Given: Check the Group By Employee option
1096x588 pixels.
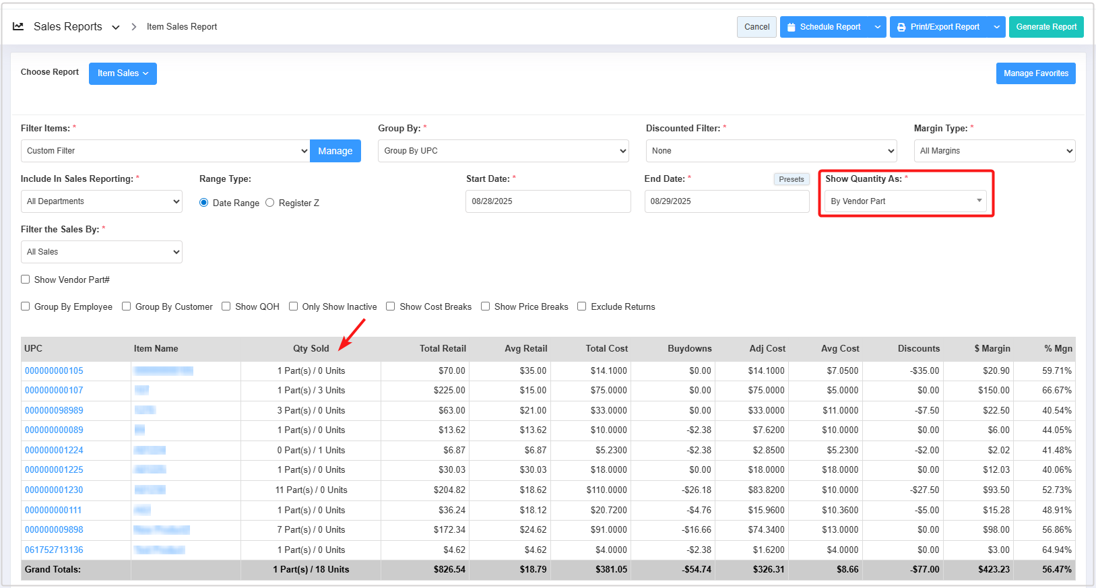Looking at the screenshot, I should pos(26,306).
